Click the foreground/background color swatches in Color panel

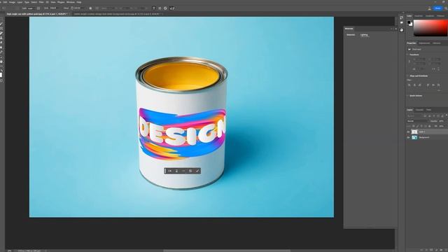[x=410, y=23]
